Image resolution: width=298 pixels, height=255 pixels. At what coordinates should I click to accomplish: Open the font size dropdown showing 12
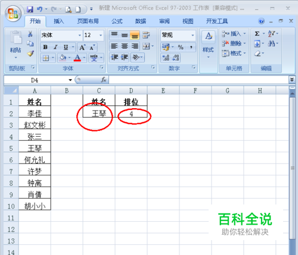(101, 36)
